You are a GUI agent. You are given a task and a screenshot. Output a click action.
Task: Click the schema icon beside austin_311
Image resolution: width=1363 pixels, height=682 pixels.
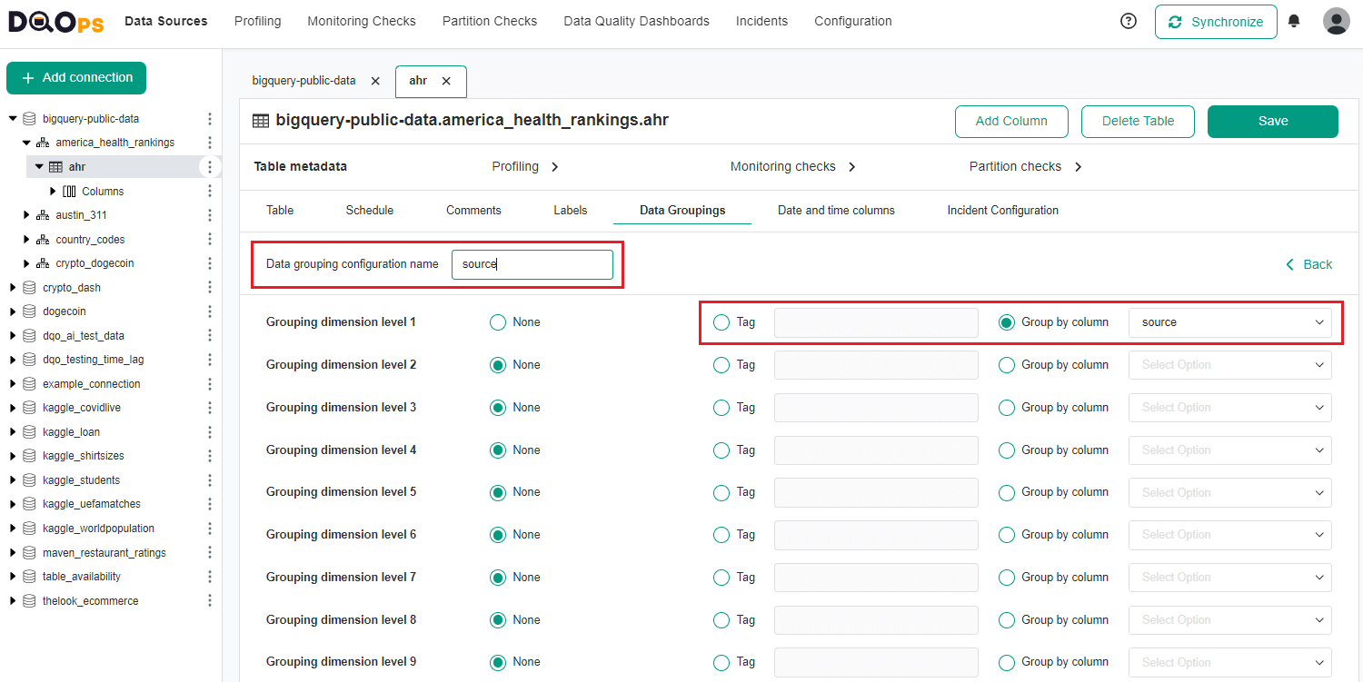click(43, 215)
